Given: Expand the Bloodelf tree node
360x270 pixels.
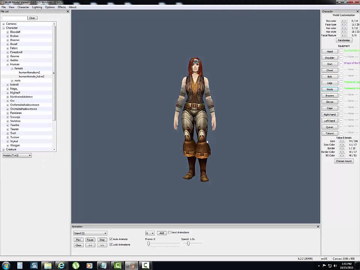Looking at the screenshot, I should pos(7,32).
